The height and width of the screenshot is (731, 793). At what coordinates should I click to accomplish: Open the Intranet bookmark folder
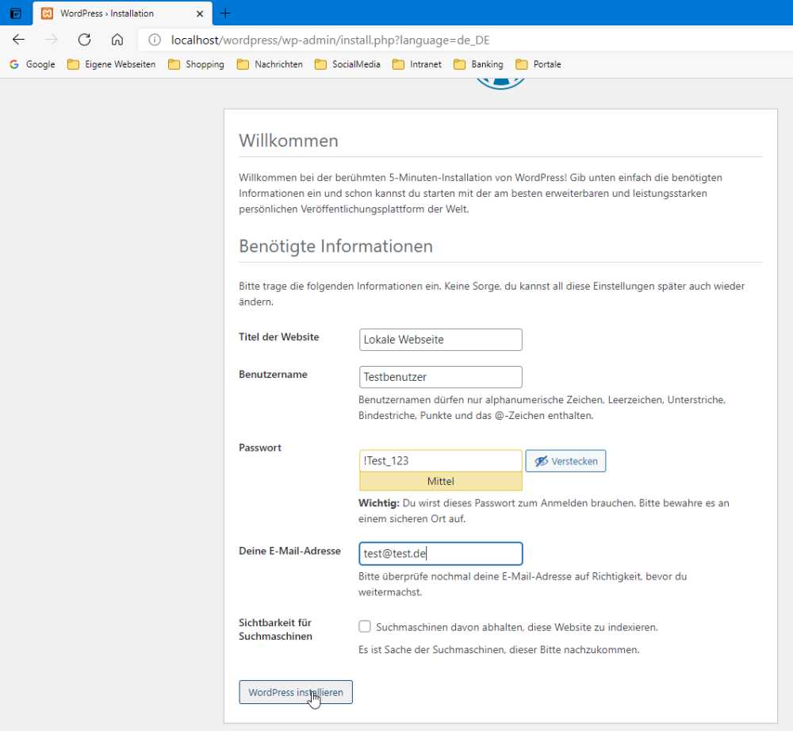(x=417, y=64)
